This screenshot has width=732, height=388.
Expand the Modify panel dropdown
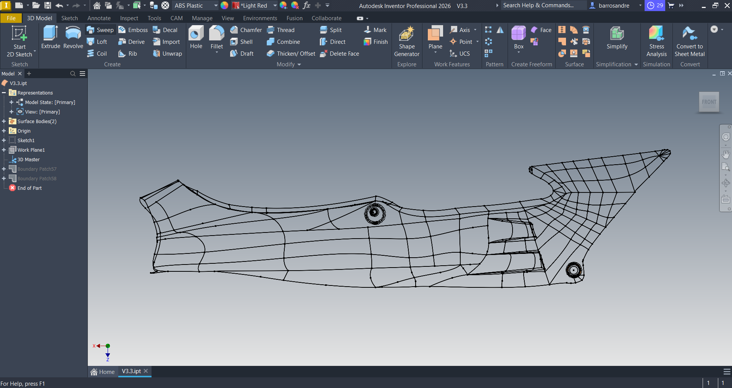[299, 64]
